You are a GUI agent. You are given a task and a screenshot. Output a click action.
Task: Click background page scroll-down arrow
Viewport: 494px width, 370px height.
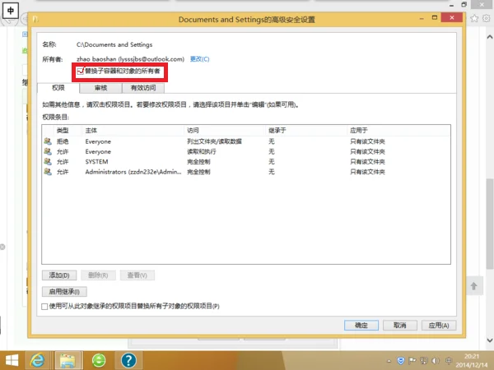click(x=490, y=340)
